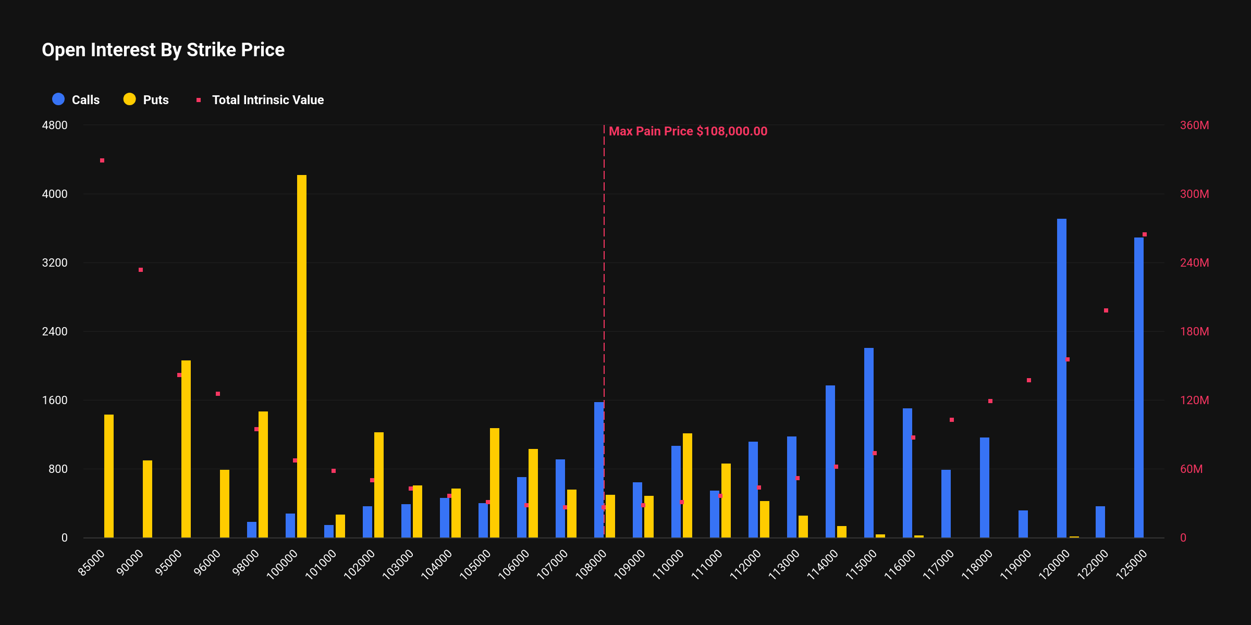Screen dimensions: 1251x625
Task: Toggle the Calls legend series
Action: [85, 100]
